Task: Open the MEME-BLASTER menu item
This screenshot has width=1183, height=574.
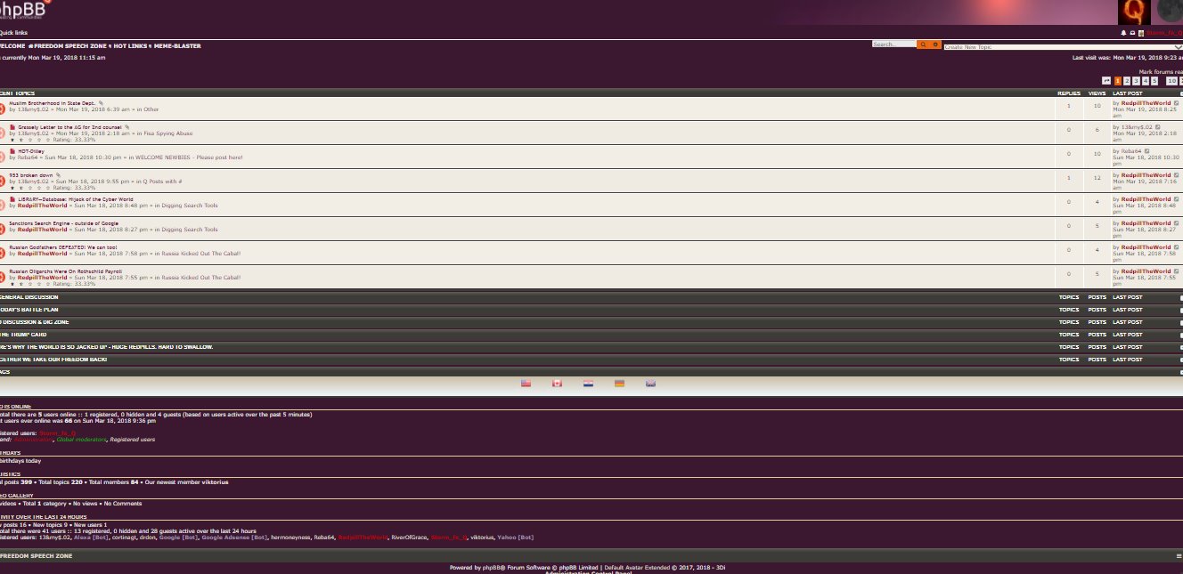Action: (x=178, y=45)
